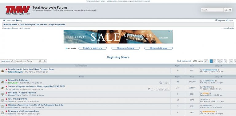Open MPG GUIDE top menu link

[x=145, y=1]
